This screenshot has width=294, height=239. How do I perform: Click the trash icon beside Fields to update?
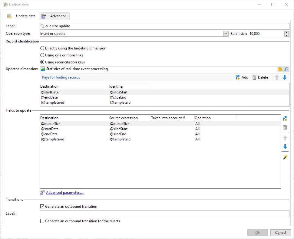click(x=285, y=127)
